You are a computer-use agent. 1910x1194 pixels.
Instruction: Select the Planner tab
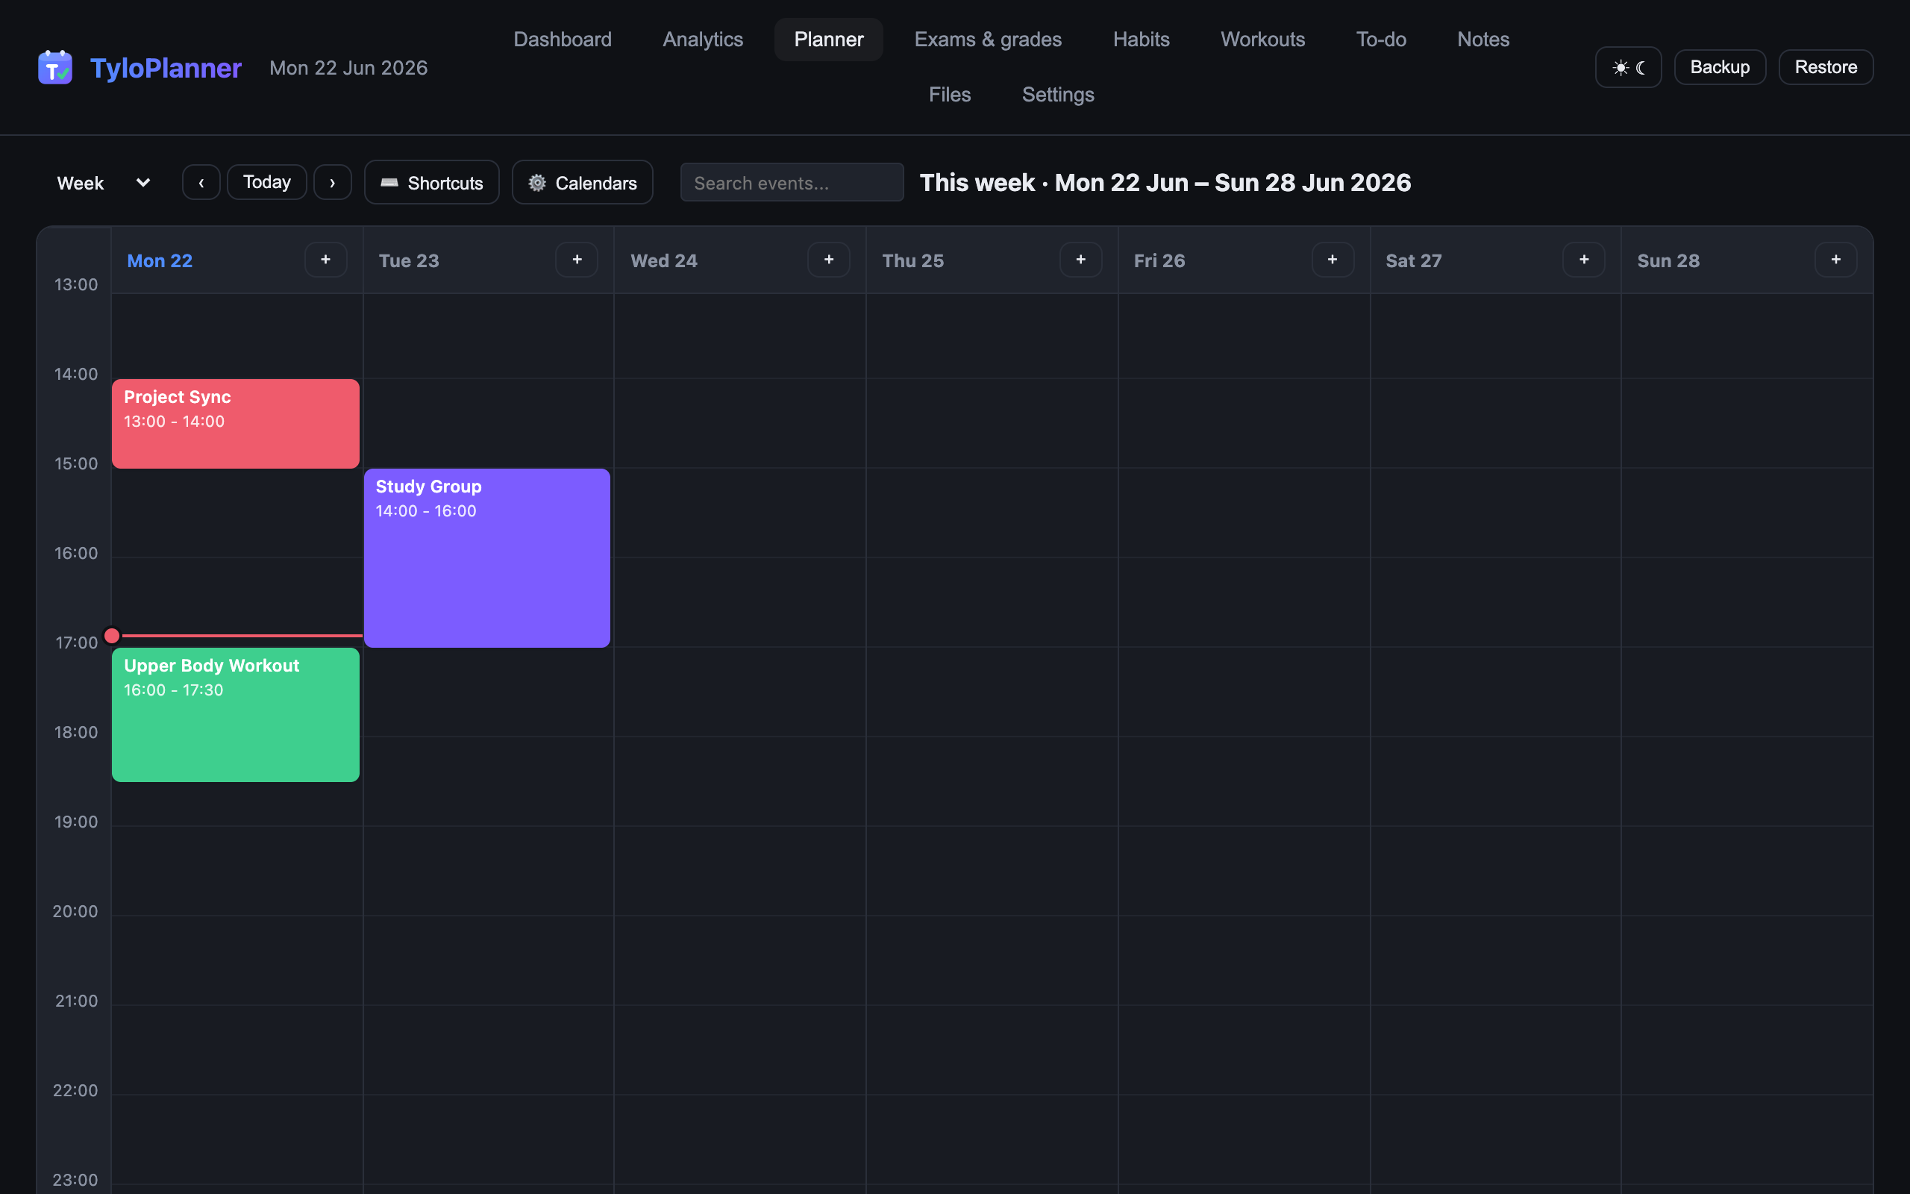click(829, 40)
